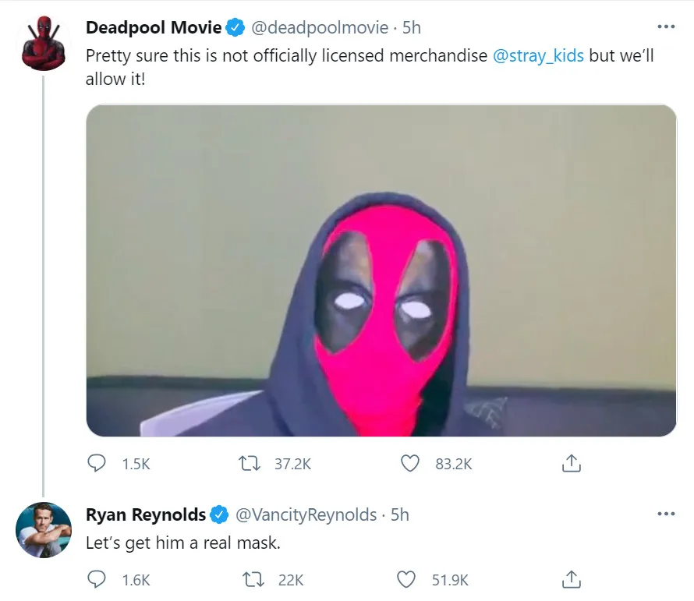Open the Ryan Reynolds display name
694x601 pixels.
click(146, 514)
